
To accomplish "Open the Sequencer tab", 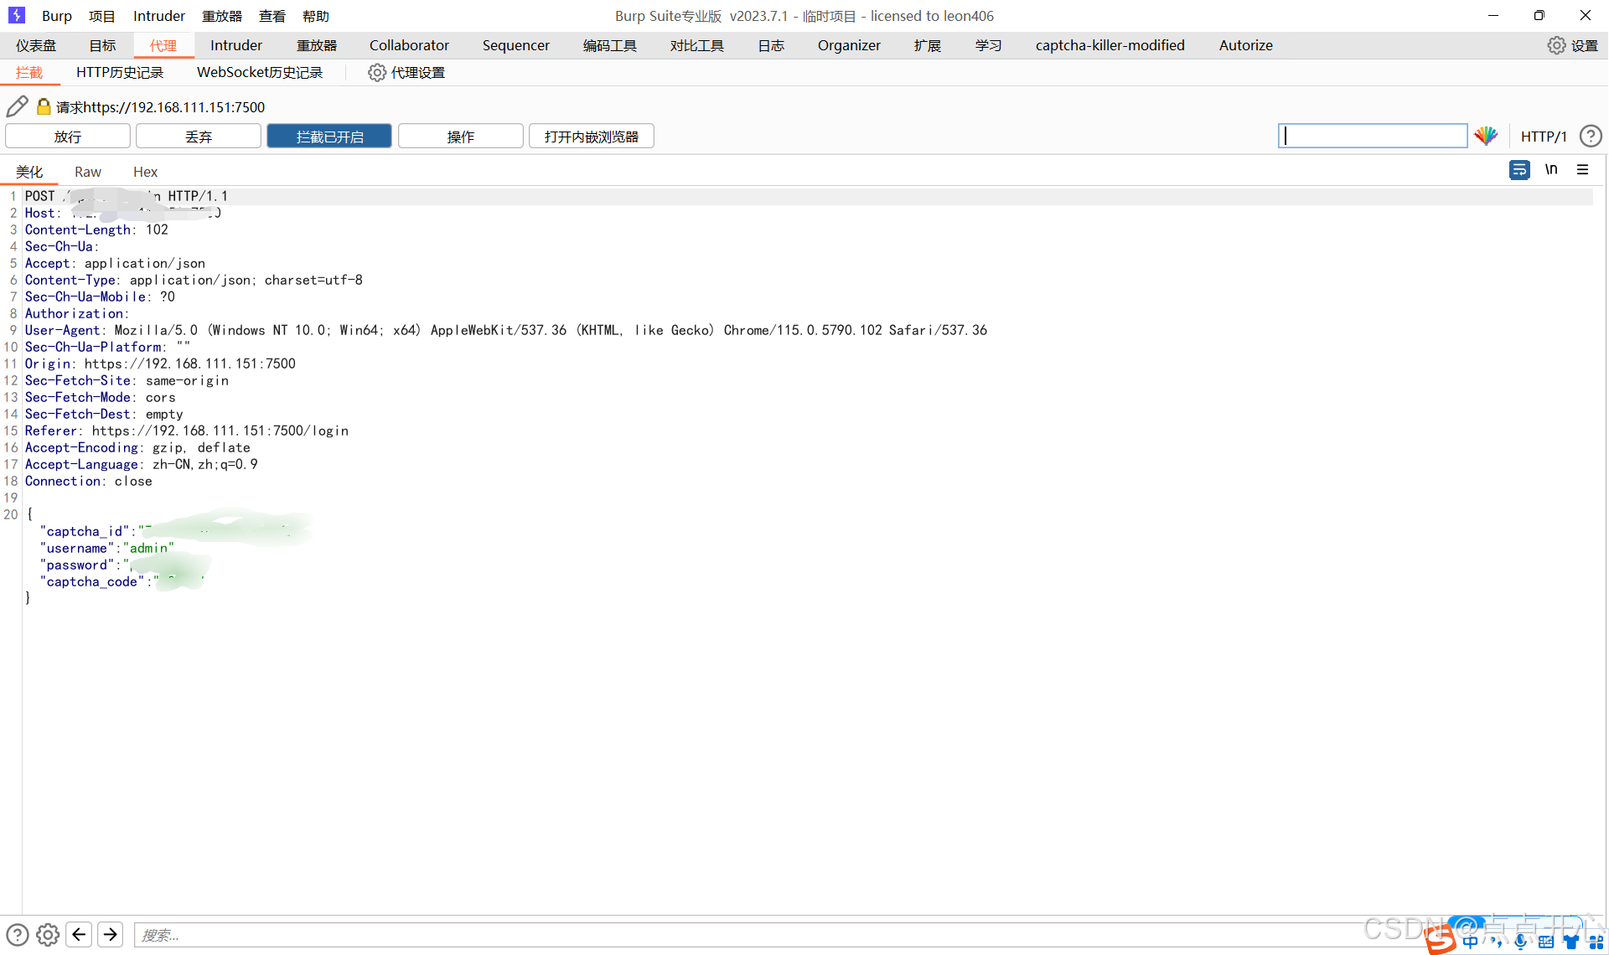I will (515, 45).
